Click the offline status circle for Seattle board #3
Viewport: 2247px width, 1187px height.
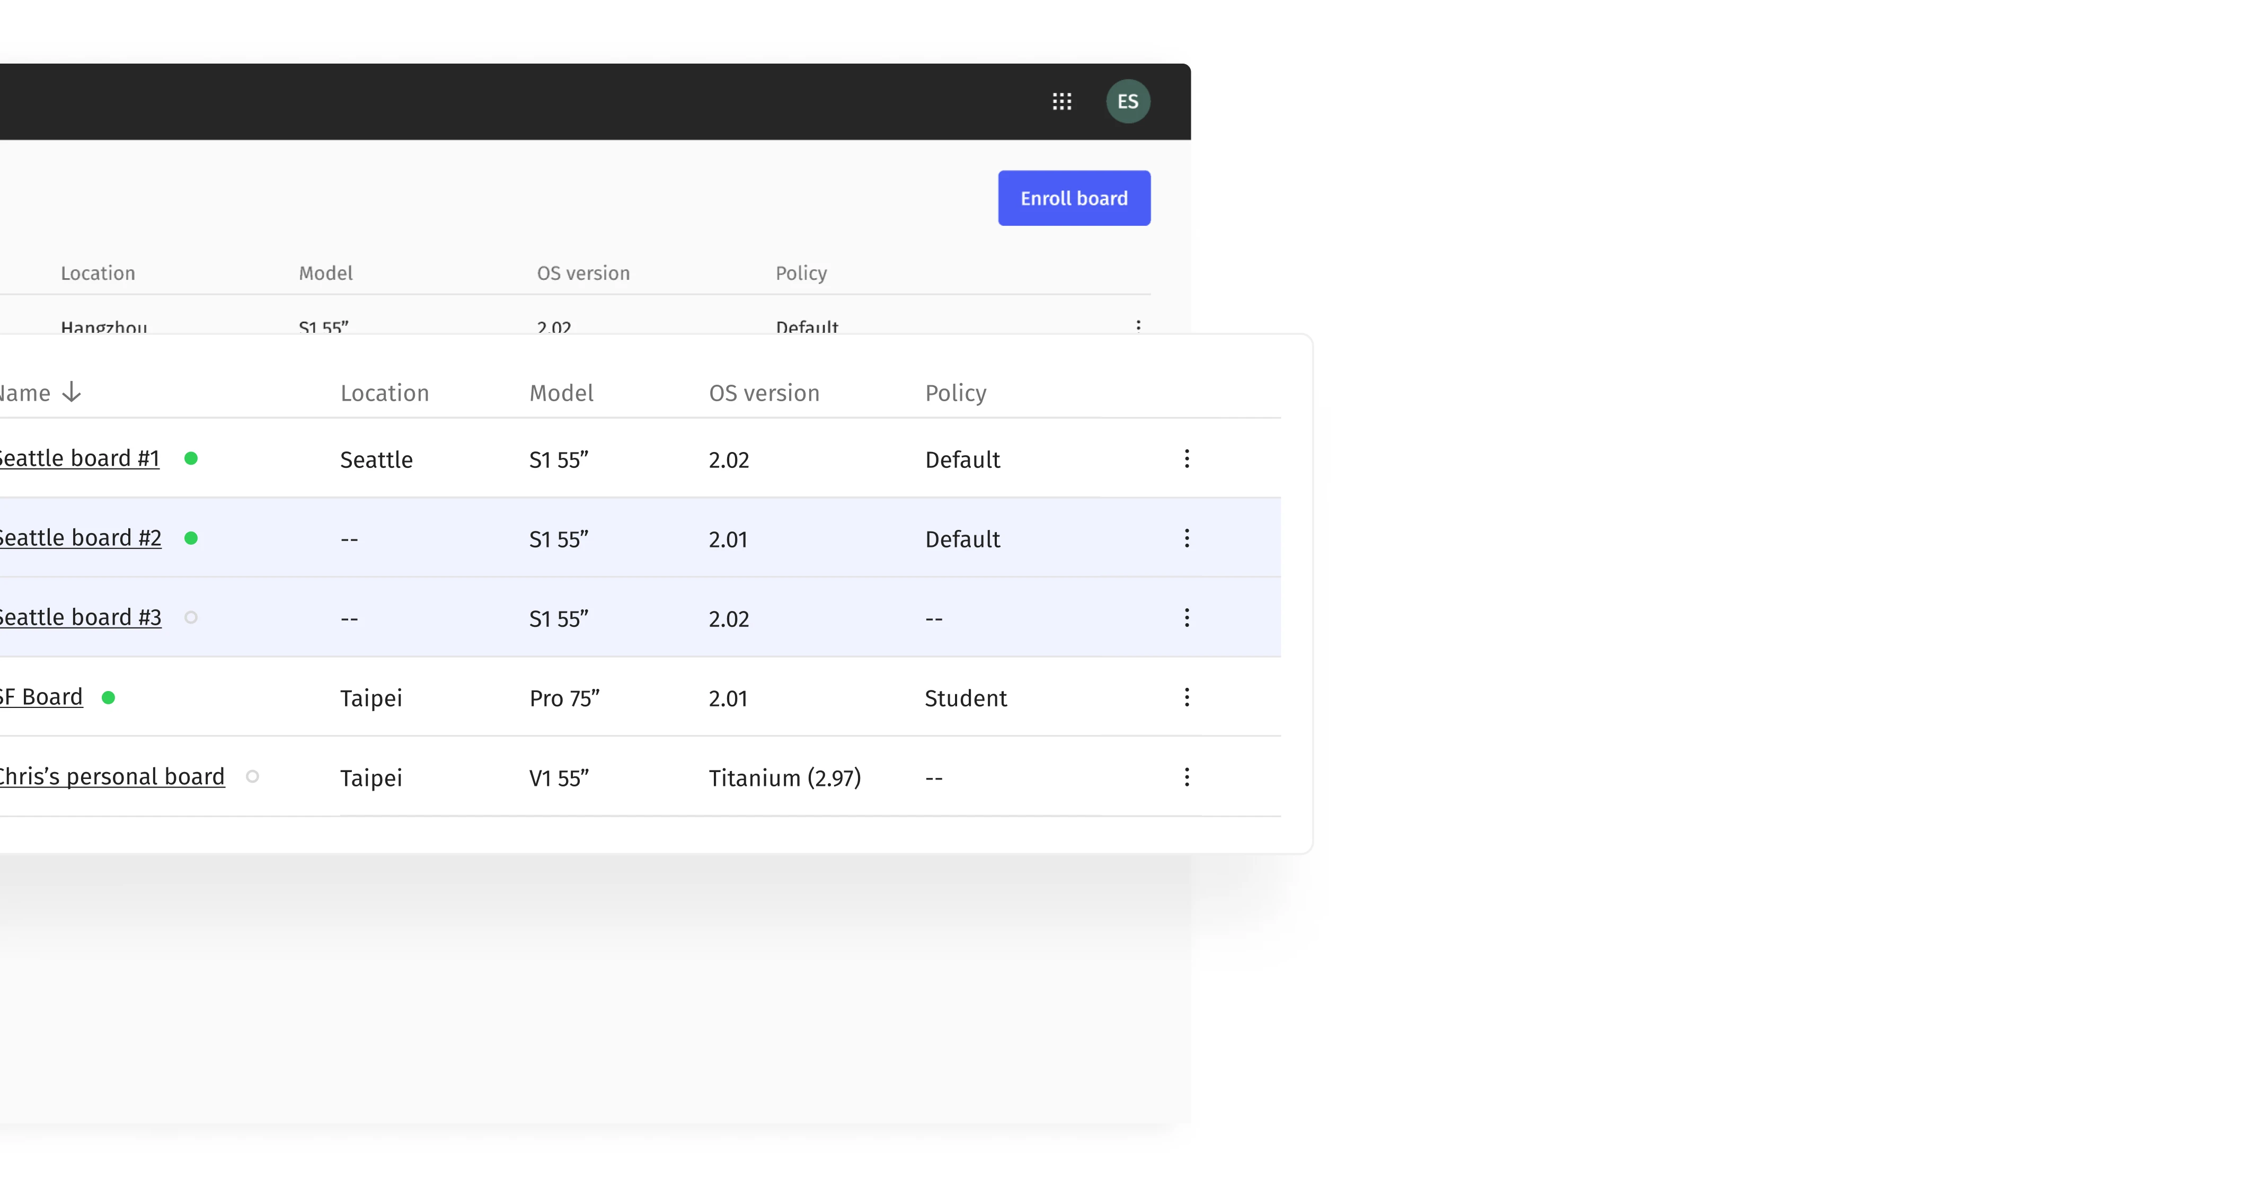coord(192,617)
